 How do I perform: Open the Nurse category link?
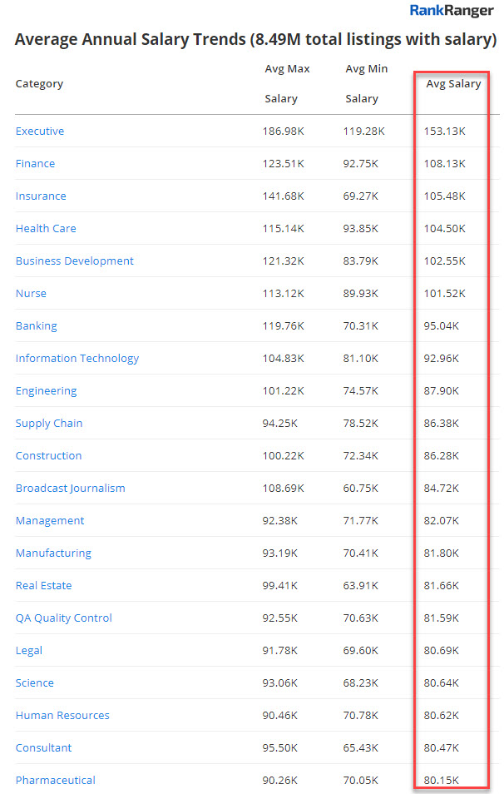click(31, 294)
